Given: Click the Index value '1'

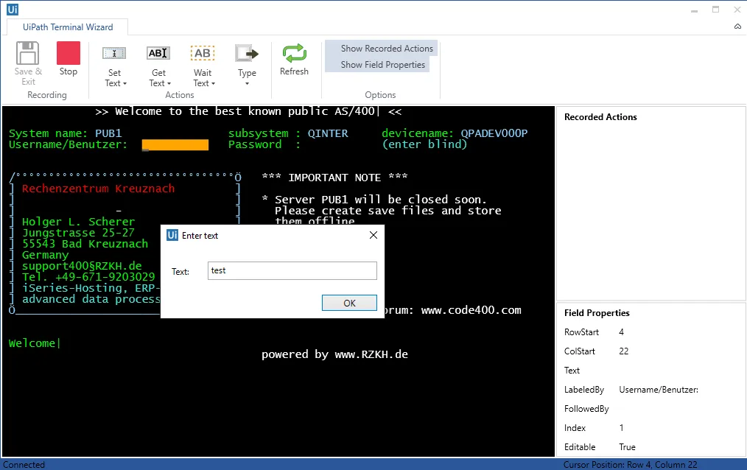Looking at the screenshot, I should [x=621, y=427].
